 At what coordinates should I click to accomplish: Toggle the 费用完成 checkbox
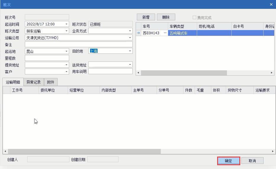click(194, 17)
